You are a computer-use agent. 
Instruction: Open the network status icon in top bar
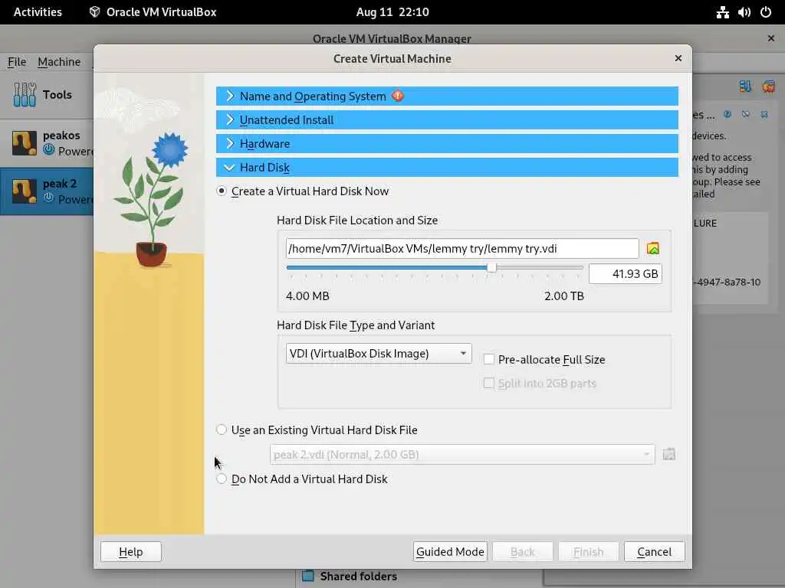tap(722, 12)
